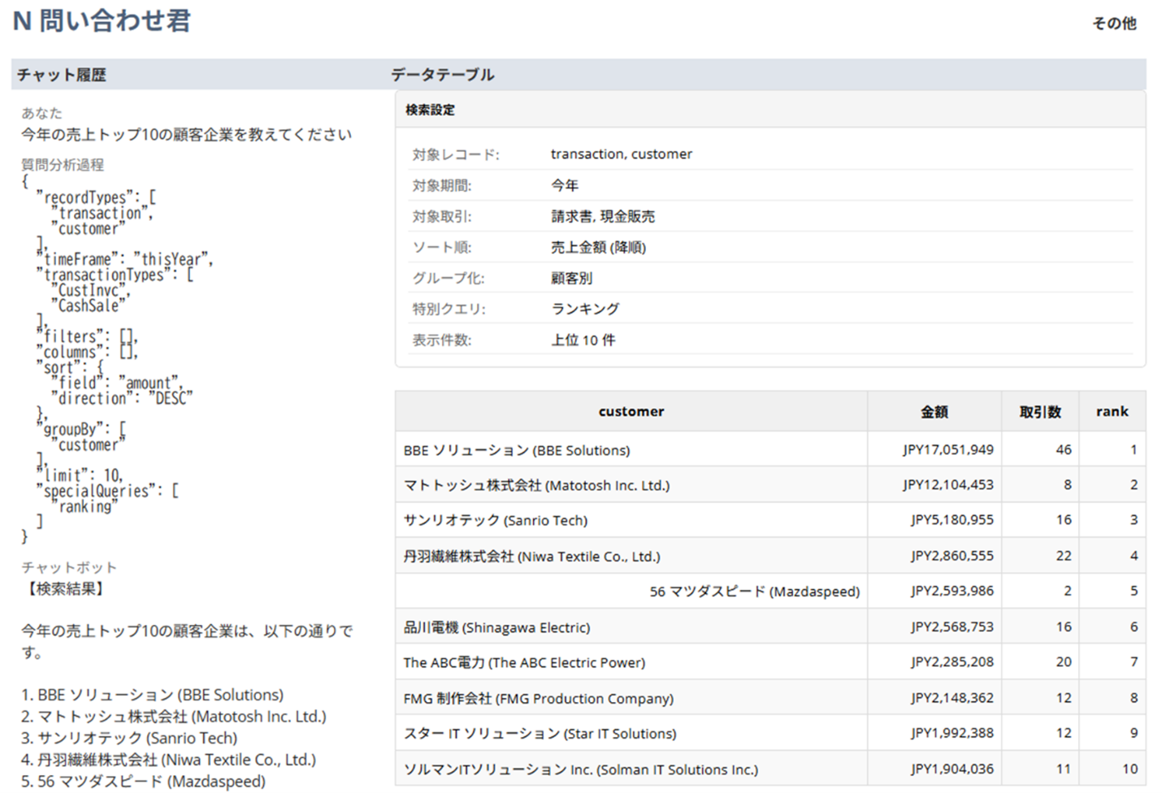Viewport: 1162px width, 793px height.
Task: Click the amount JPY12,104,453
Action: tap(947, 485)
